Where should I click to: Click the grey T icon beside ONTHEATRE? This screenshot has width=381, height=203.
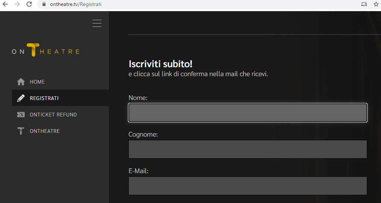point(21,131)
